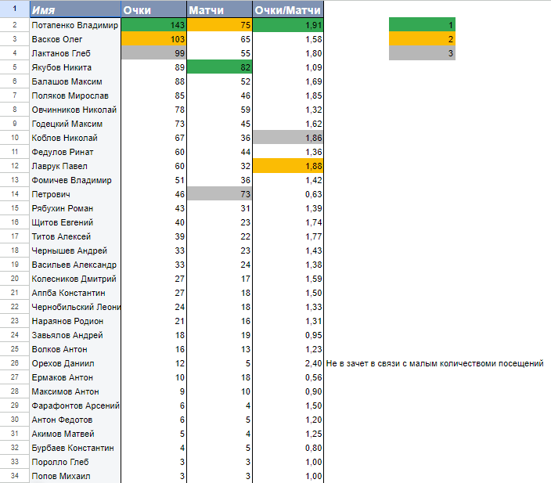Select the cell with name Попов Михаил
Image resolution: width=551 pixels, height=483 pixels.
74,476
